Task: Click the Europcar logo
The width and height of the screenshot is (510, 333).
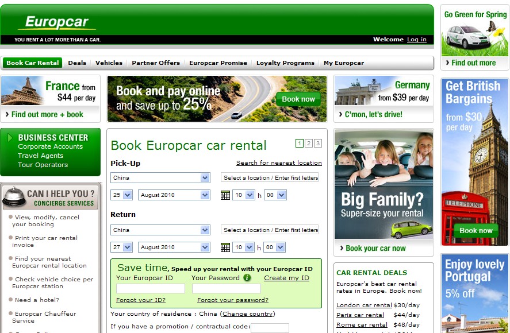Action: tap(57, 23)
